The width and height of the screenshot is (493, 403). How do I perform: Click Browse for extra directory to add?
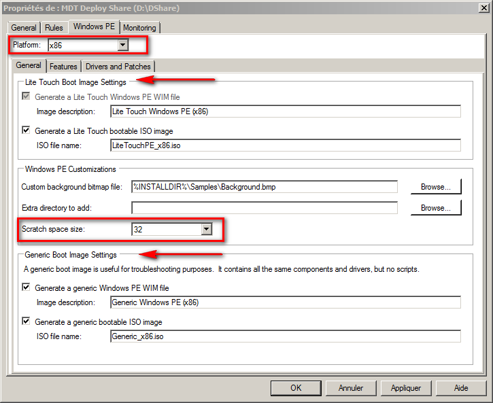click(x=436, y=208)
